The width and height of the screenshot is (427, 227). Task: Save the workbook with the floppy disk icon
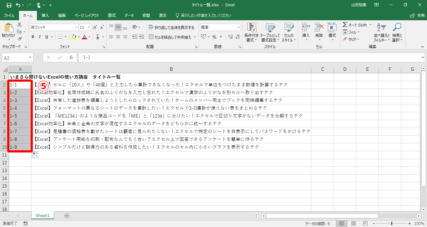9,5
